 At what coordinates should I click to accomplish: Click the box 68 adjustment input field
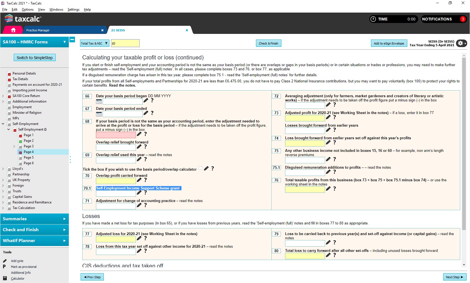click(x=116, y=135)
